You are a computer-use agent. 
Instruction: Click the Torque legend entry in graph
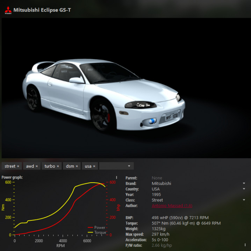[97, 232]
